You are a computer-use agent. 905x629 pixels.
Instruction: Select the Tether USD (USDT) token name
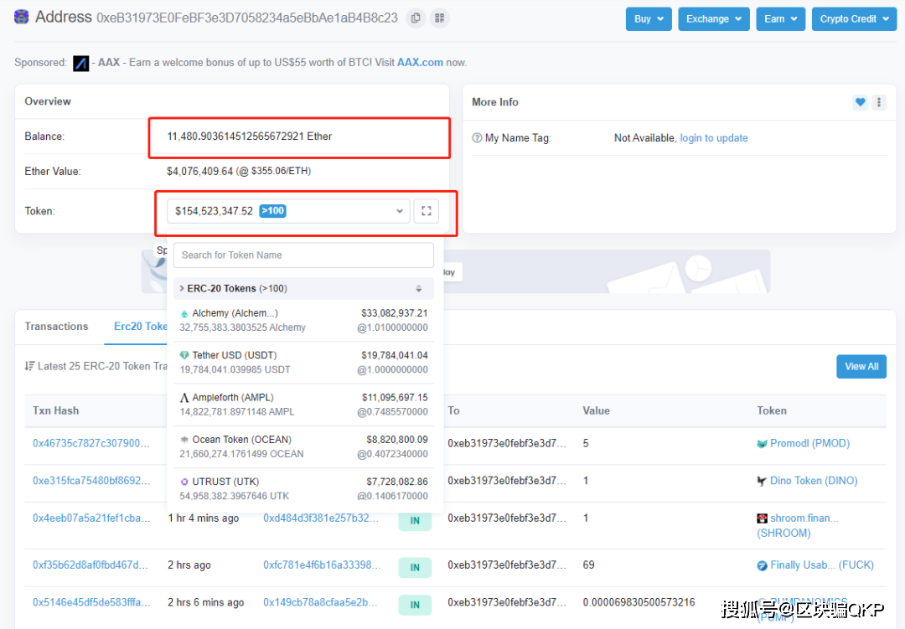[x=235, y=355]
